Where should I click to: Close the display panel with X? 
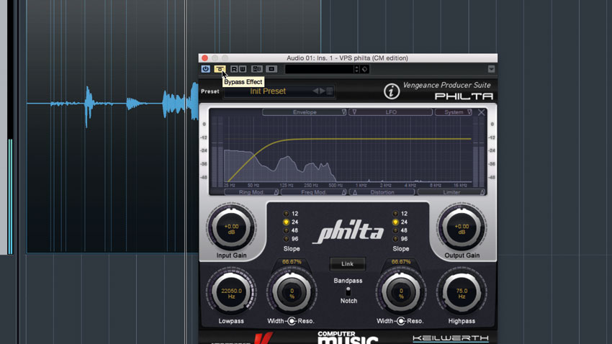tap(481, 112)
